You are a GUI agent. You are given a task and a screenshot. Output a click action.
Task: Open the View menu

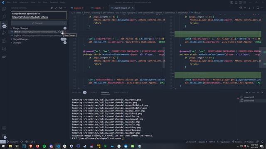(33, 2)
